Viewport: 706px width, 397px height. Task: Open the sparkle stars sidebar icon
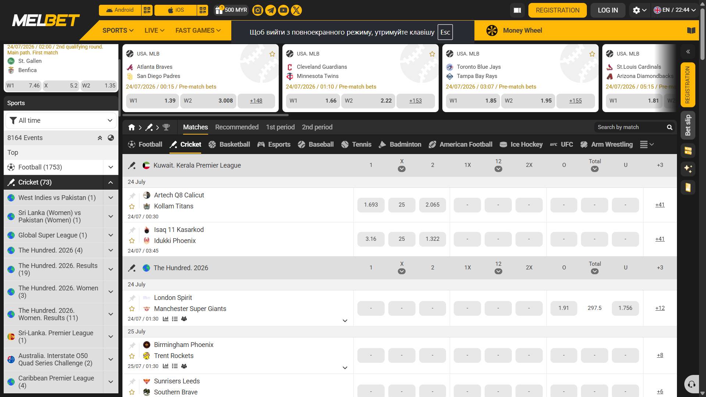point(688,169)
